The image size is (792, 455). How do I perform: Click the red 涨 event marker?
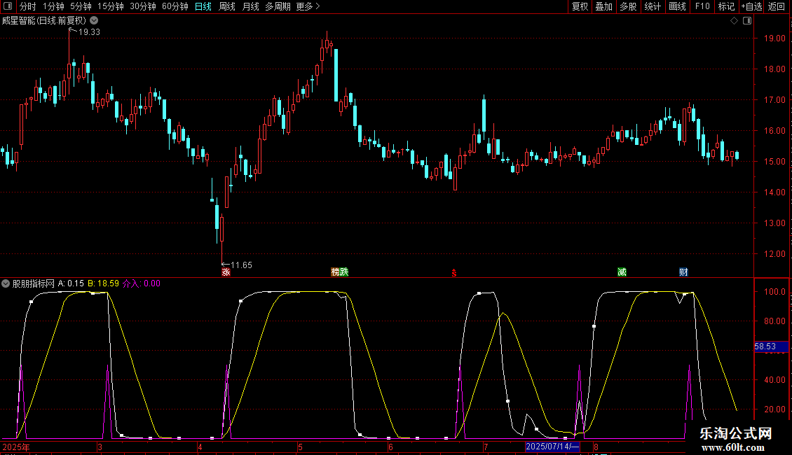226,272
